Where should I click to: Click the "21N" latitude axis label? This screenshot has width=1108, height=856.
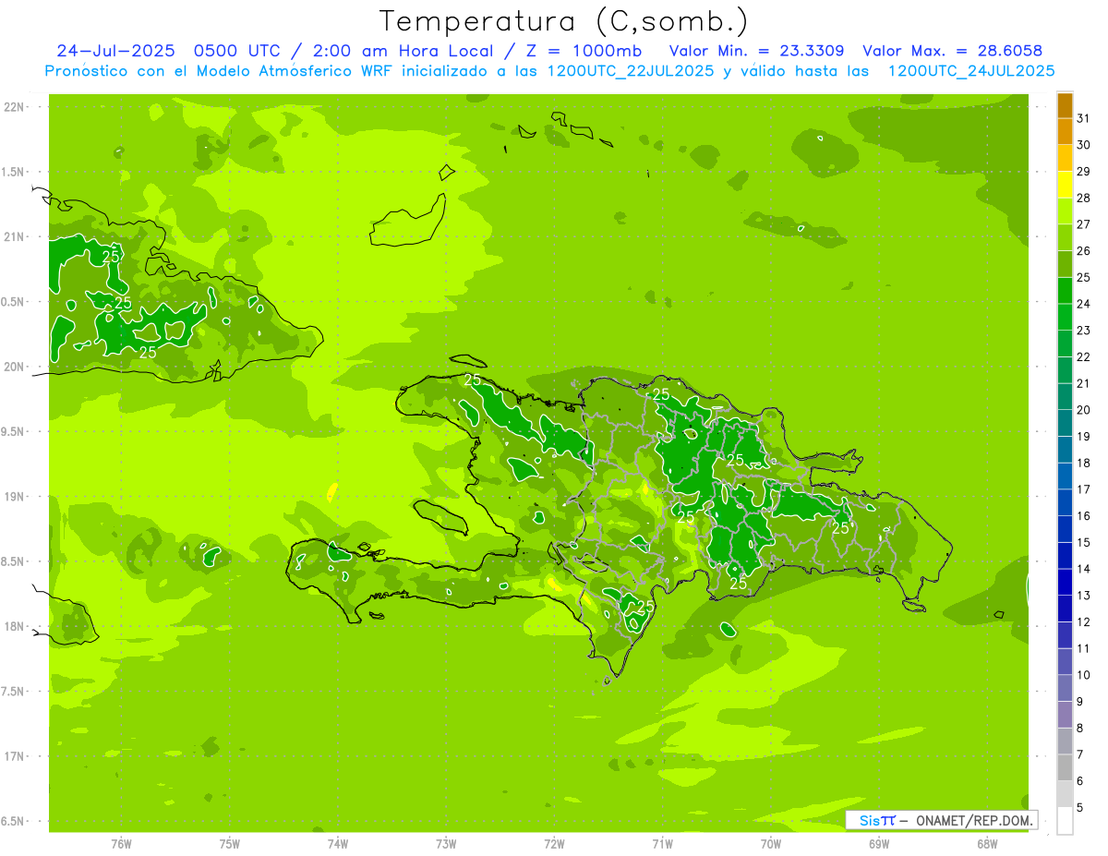pyautogui.click(x=15, y=237)
